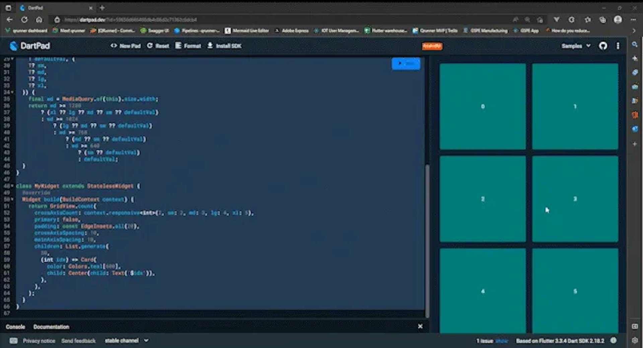The image size is (643, 348).
Task: Switch to the Documentation tab
Action: [x=51, y=327]
